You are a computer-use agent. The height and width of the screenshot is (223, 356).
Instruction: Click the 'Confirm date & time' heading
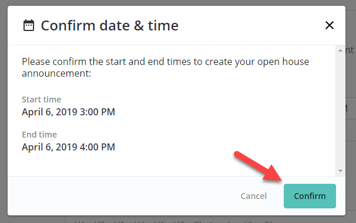[x=110, y=25]
